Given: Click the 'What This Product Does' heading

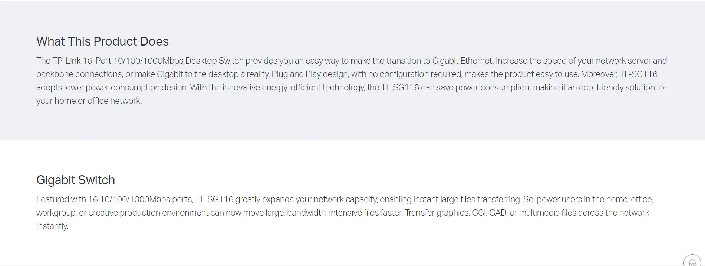Looking at the screenshot, I should (102, 41).
